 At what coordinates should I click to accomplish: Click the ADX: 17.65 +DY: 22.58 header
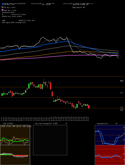pos(16,126)
